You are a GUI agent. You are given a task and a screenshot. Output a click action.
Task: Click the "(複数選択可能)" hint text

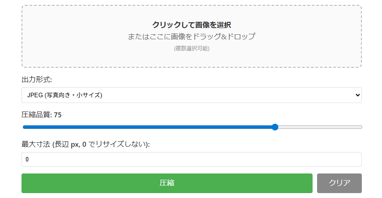point(191,48)
